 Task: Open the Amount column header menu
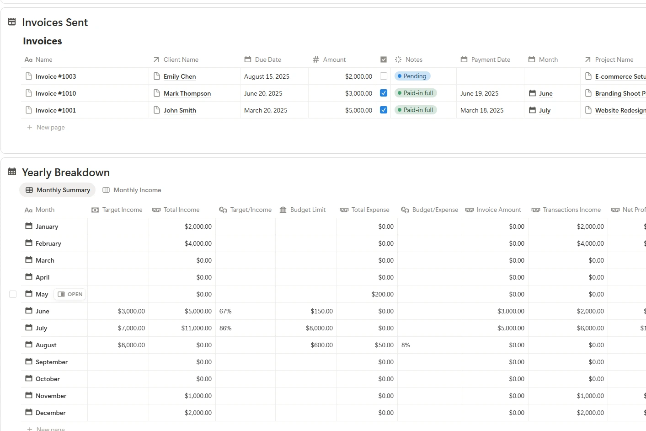click(x=334, y=59)
